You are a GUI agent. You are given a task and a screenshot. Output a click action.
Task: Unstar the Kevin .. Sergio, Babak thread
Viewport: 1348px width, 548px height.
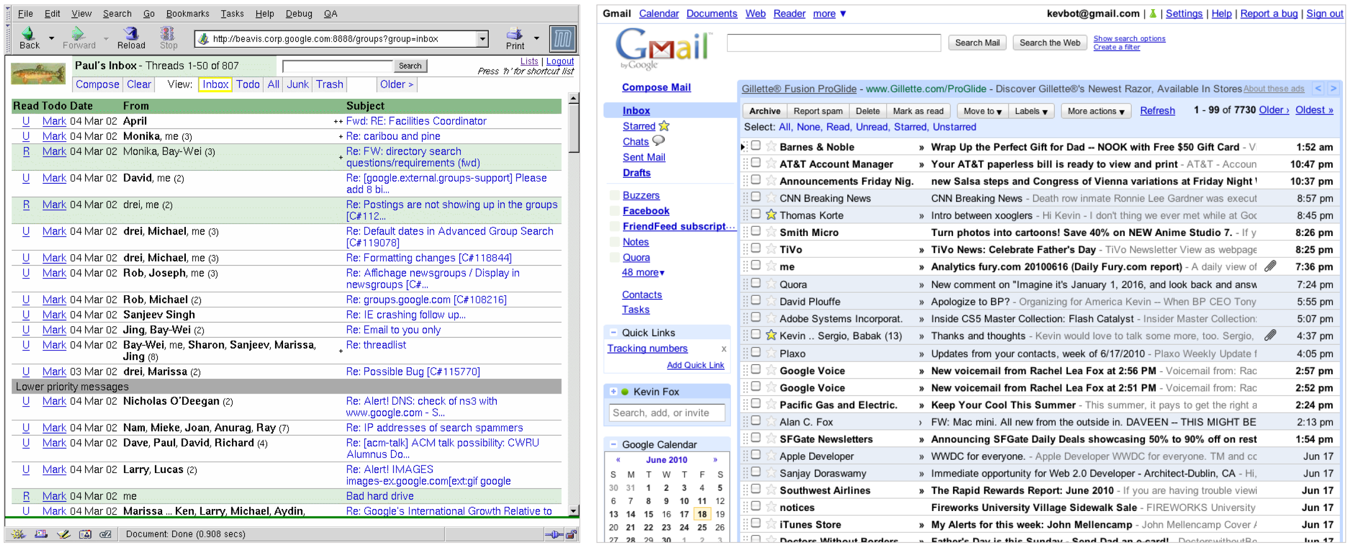tap(770, 335)
